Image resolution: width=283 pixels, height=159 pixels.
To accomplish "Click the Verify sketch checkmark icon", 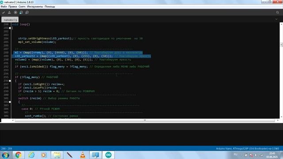I will (4, 12).
